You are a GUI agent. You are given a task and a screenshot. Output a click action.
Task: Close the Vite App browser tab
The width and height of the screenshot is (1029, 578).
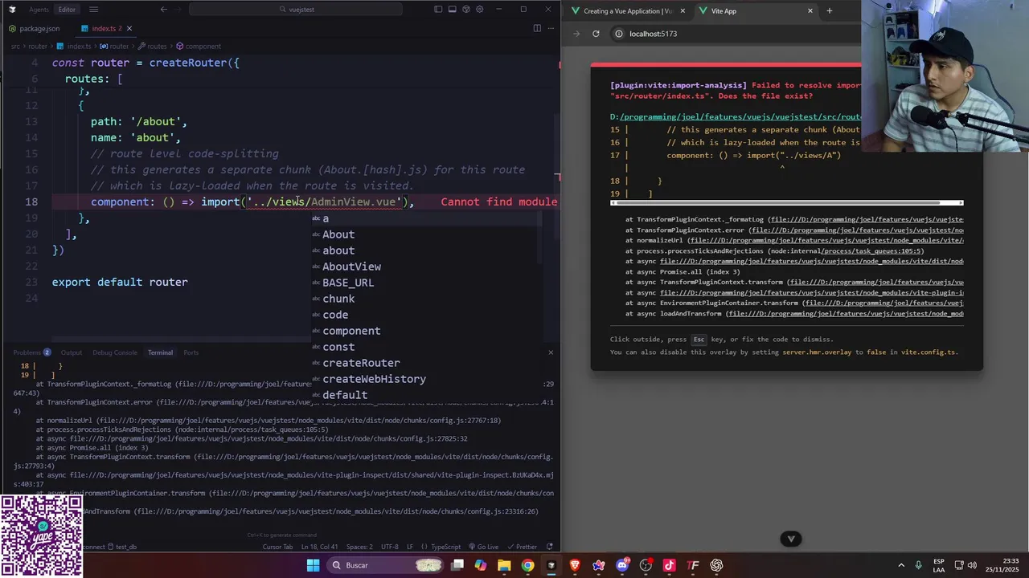(810, 11)
